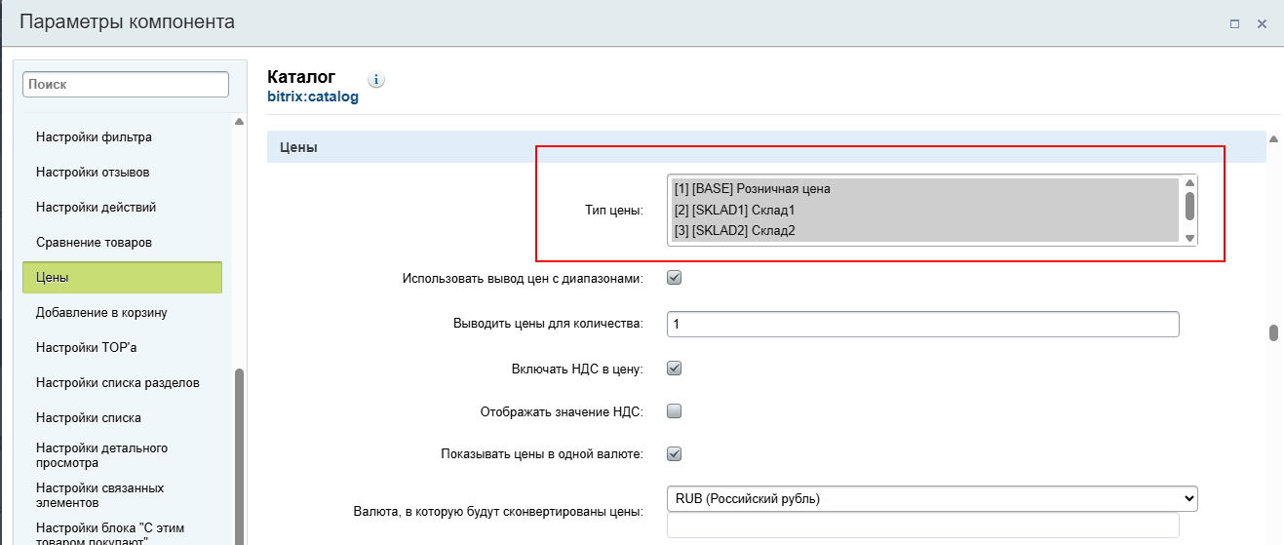Screen dimensions: 1284x545
Task: Disable 'Включать НДС в цену' checkbox
Action: [674, 369]
